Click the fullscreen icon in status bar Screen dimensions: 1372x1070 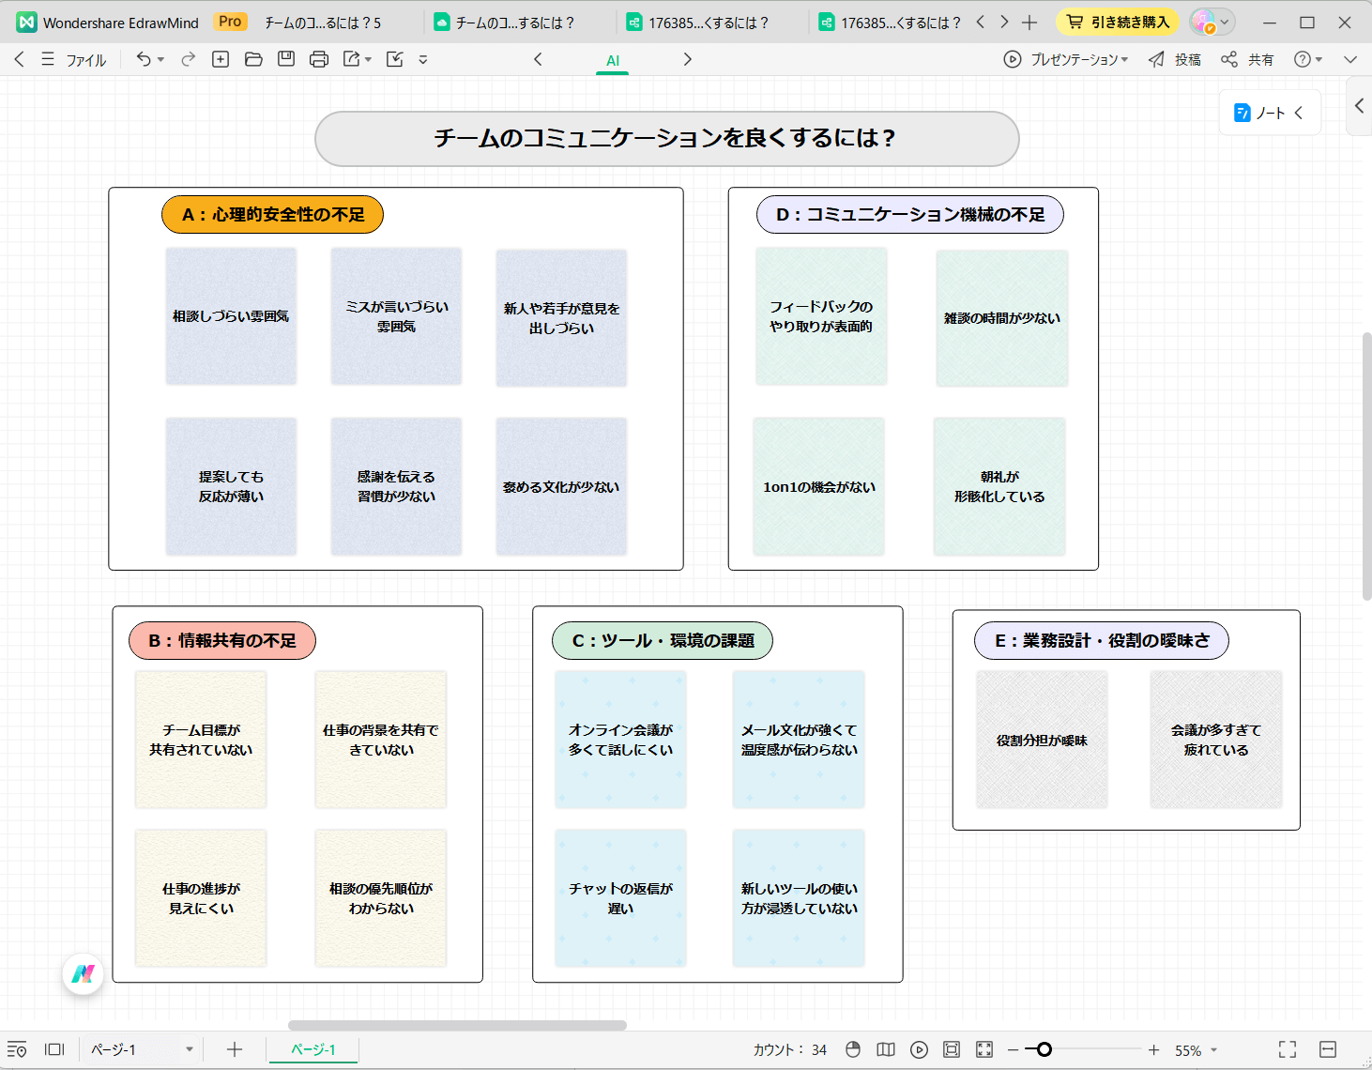1288,1049
